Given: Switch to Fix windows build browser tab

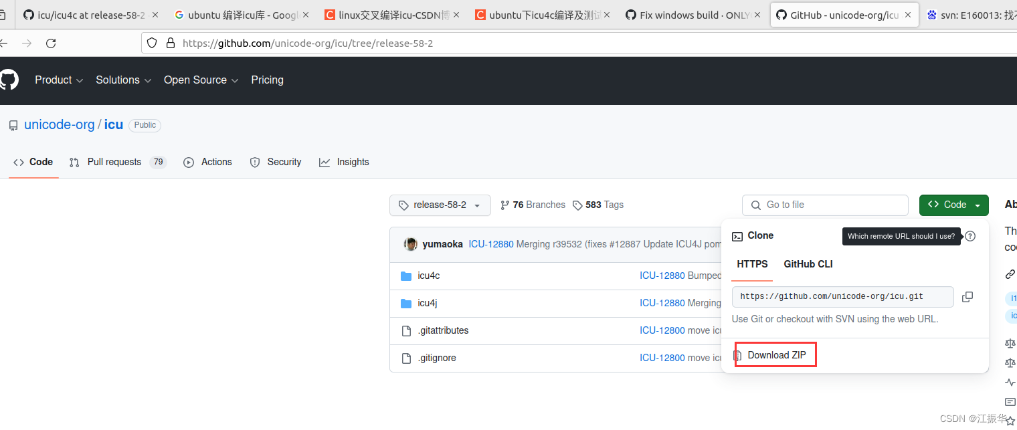Looking at the screenshot, I should point(692,15).
